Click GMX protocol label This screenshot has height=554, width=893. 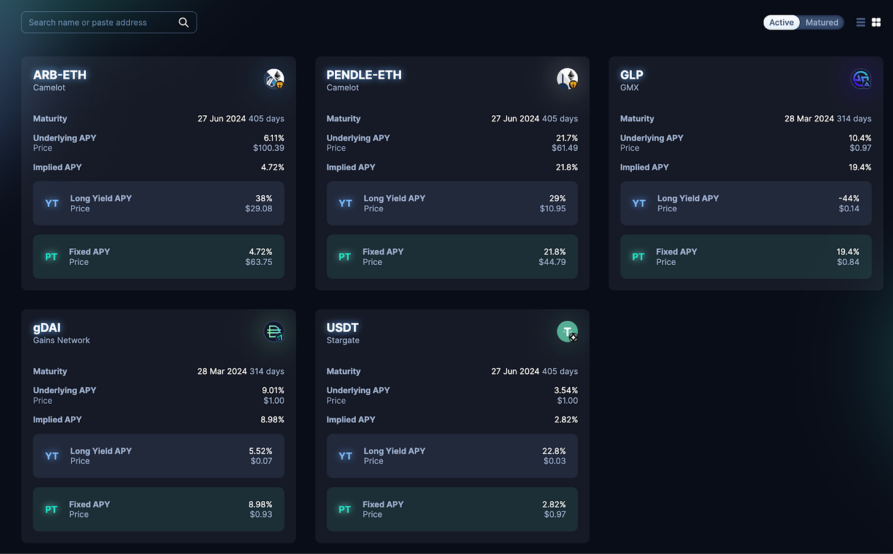click(629, 88)
